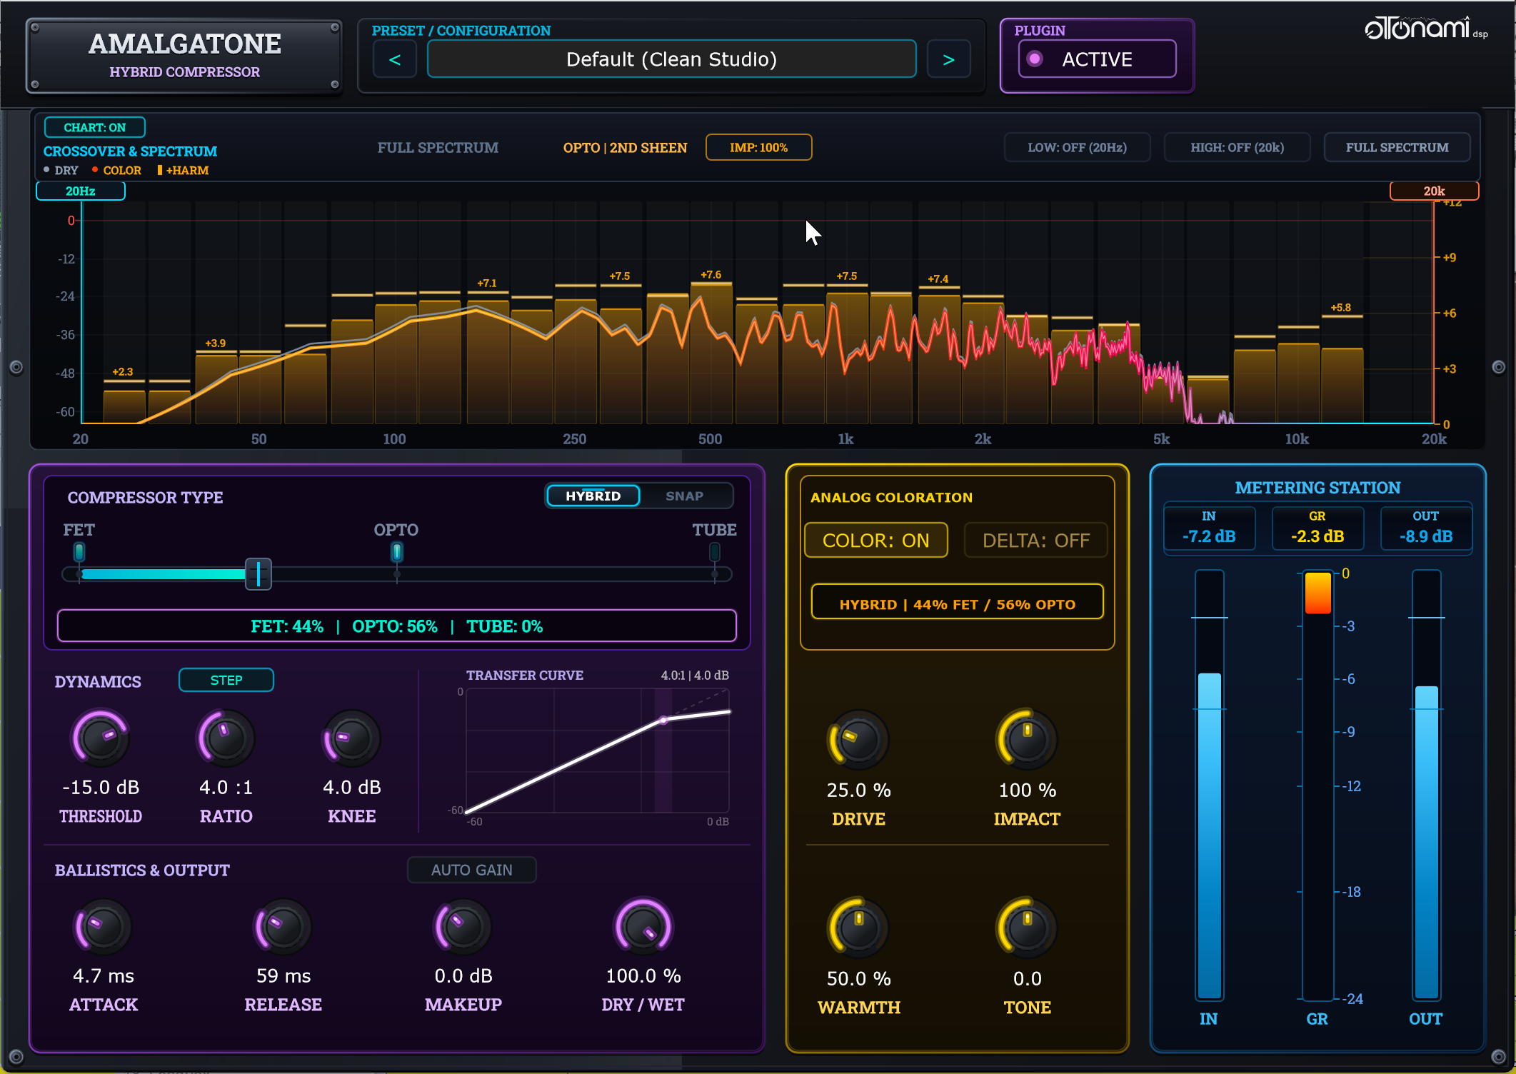Click the next preset arrow button
The width and height of the screenshot is (1516, 1074).
pos(948,59)
